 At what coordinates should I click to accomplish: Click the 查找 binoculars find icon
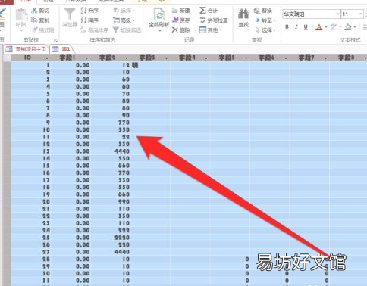[x=243, y=14]
